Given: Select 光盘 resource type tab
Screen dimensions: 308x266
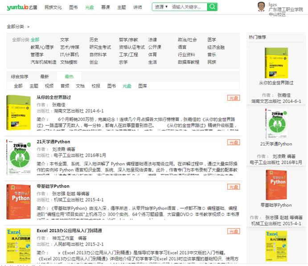Looking at the screenshot, I should click(127, 86).
